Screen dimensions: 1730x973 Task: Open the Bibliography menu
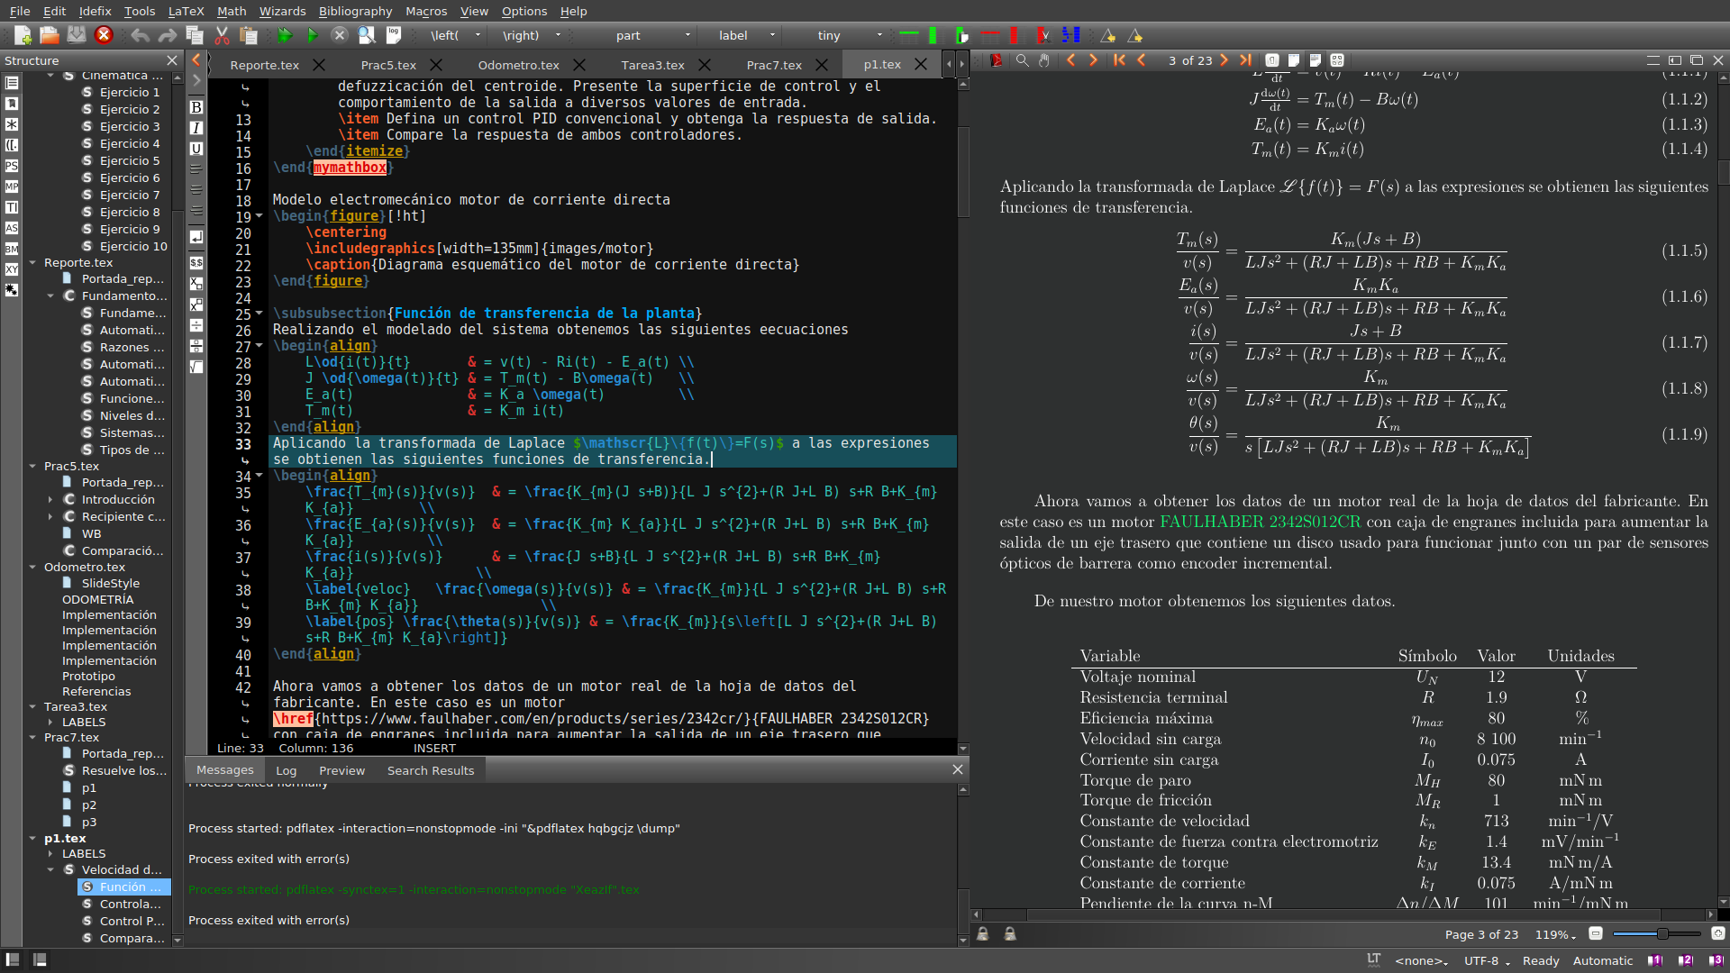(x=355, y=11)
